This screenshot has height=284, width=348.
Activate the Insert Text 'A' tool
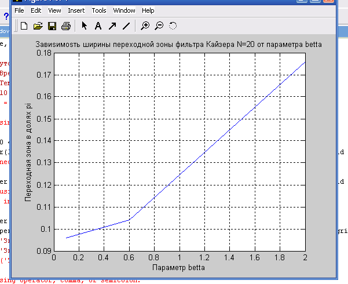click(98, 26)
